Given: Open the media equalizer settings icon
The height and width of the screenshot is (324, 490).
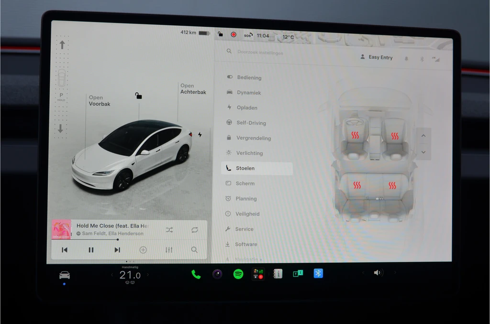Looking at the screenshot, I should point(169,250).
